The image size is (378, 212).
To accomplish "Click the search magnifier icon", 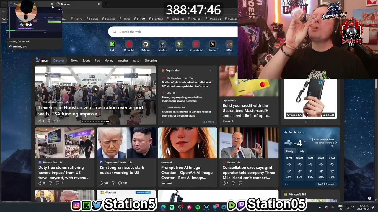I will 115,32.
